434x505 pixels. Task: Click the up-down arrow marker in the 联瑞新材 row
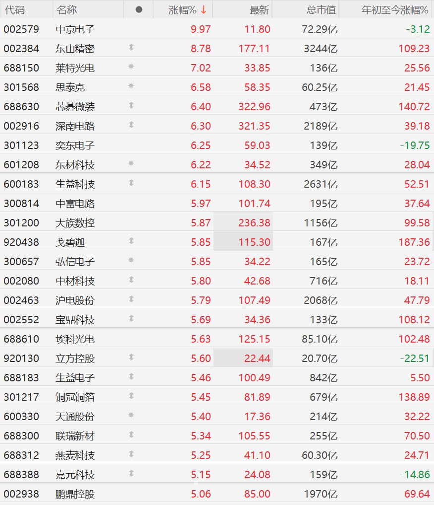pos(131,435)
